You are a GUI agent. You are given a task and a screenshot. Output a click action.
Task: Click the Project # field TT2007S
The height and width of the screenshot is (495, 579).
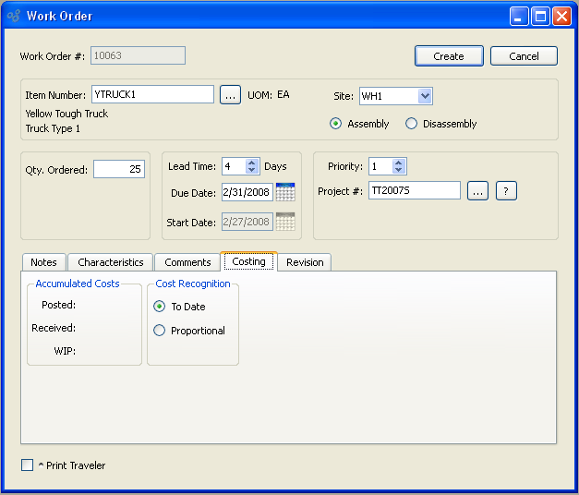(415, 190)
